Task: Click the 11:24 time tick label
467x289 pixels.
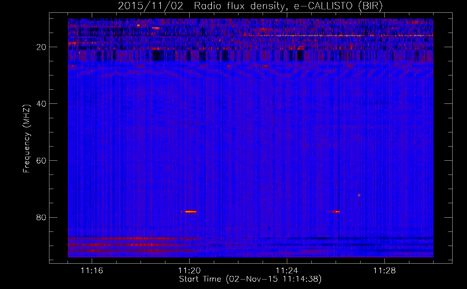Action: pos(287,271)
